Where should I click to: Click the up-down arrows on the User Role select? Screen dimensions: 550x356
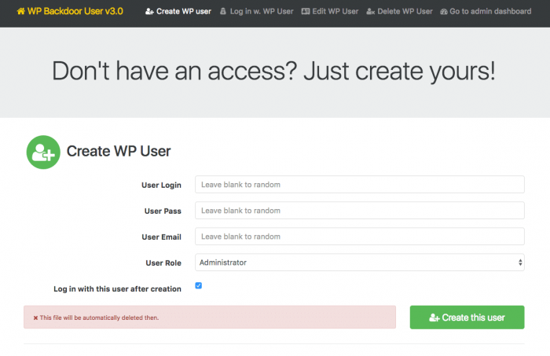(x=520, y=262)
